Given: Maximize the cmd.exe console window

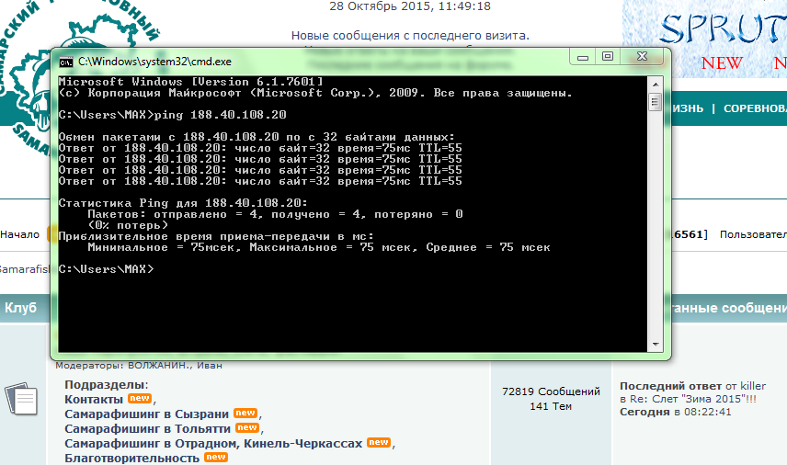Looking at the screenshot, I should click(607, 57).
